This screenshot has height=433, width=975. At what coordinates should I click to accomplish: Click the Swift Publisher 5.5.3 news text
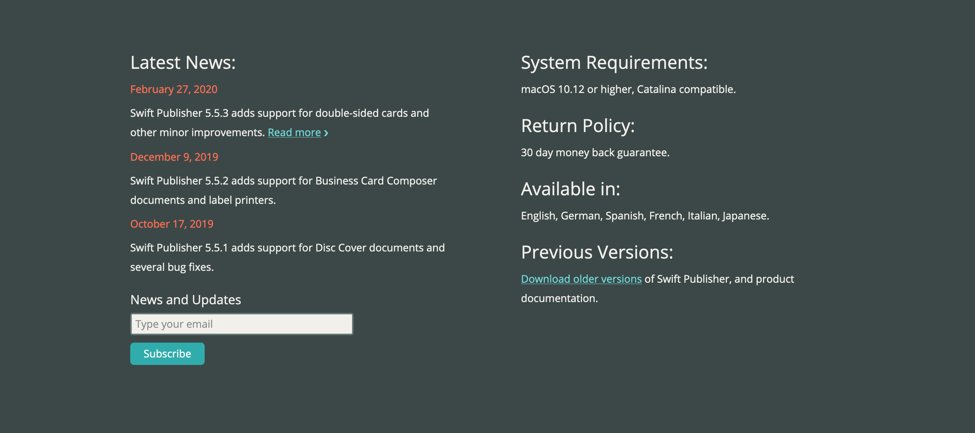pyautogui.click(x=279, y=123)
